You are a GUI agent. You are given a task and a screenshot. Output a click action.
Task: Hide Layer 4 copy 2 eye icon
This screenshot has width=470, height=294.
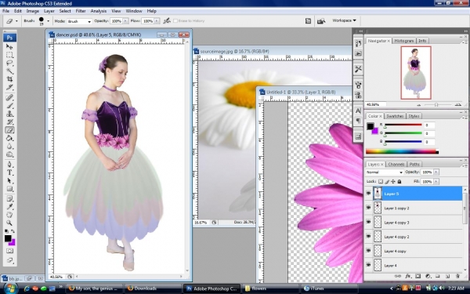[x=368, y=237]
